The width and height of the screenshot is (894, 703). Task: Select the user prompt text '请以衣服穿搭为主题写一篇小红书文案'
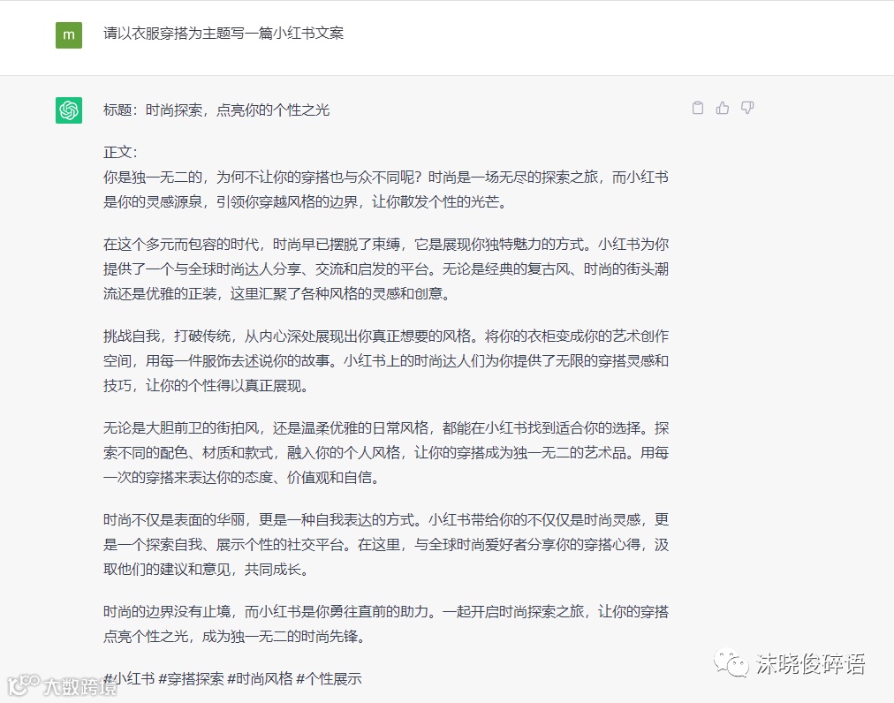pyautogui.click(x=223, y=33)
